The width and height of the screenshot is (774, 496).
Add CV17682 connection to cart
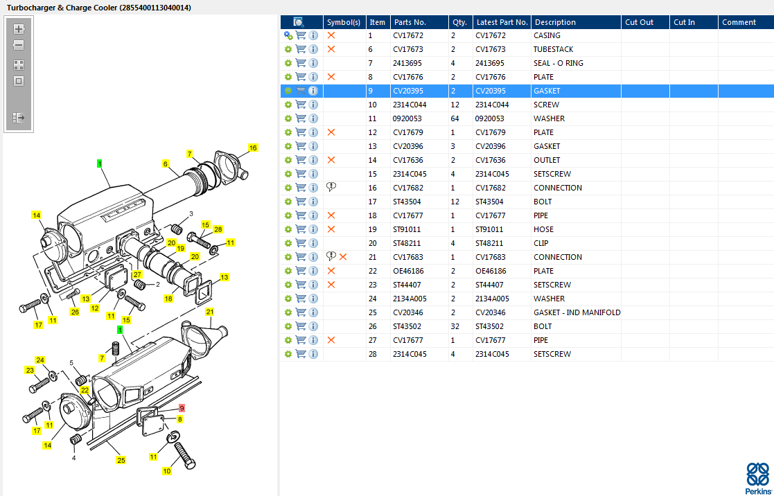coord(301,188)
